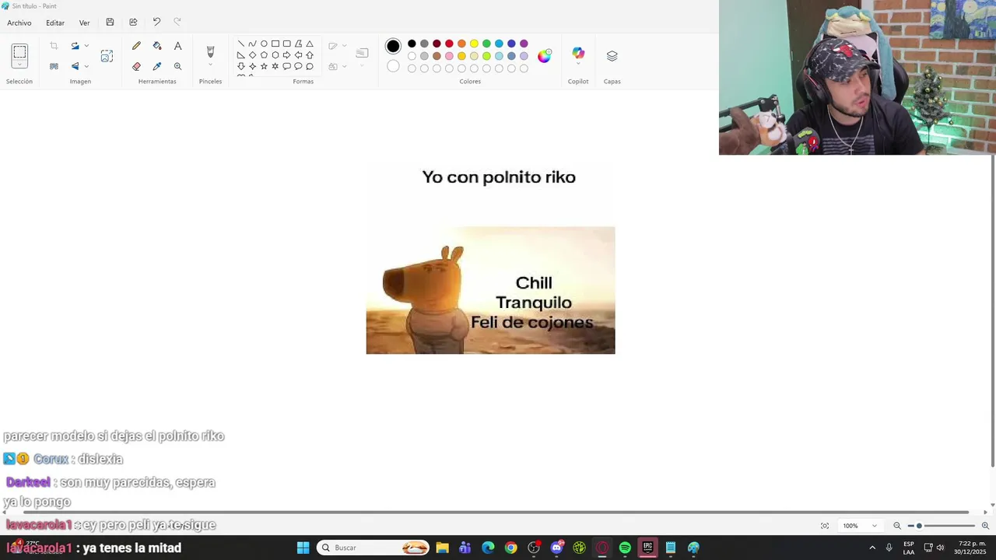Click the Zoom out minus icon
Image resolution: width=996 pixels, height=560 pixels.
click(x=897, y=526)
